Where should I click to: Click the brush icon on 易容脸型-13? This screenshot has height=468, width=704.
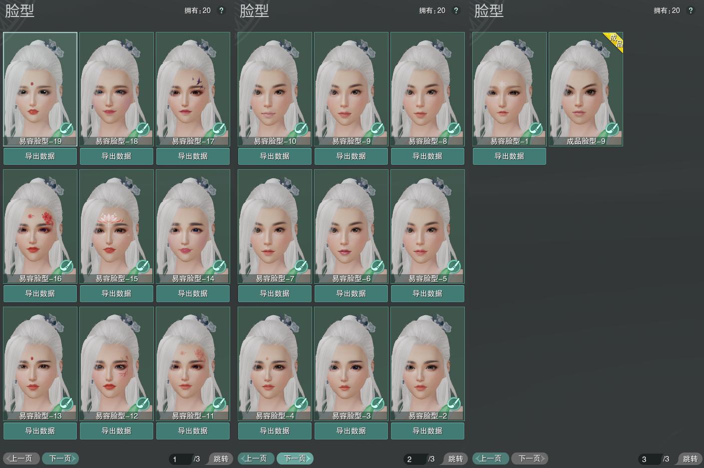pos(66,404)
